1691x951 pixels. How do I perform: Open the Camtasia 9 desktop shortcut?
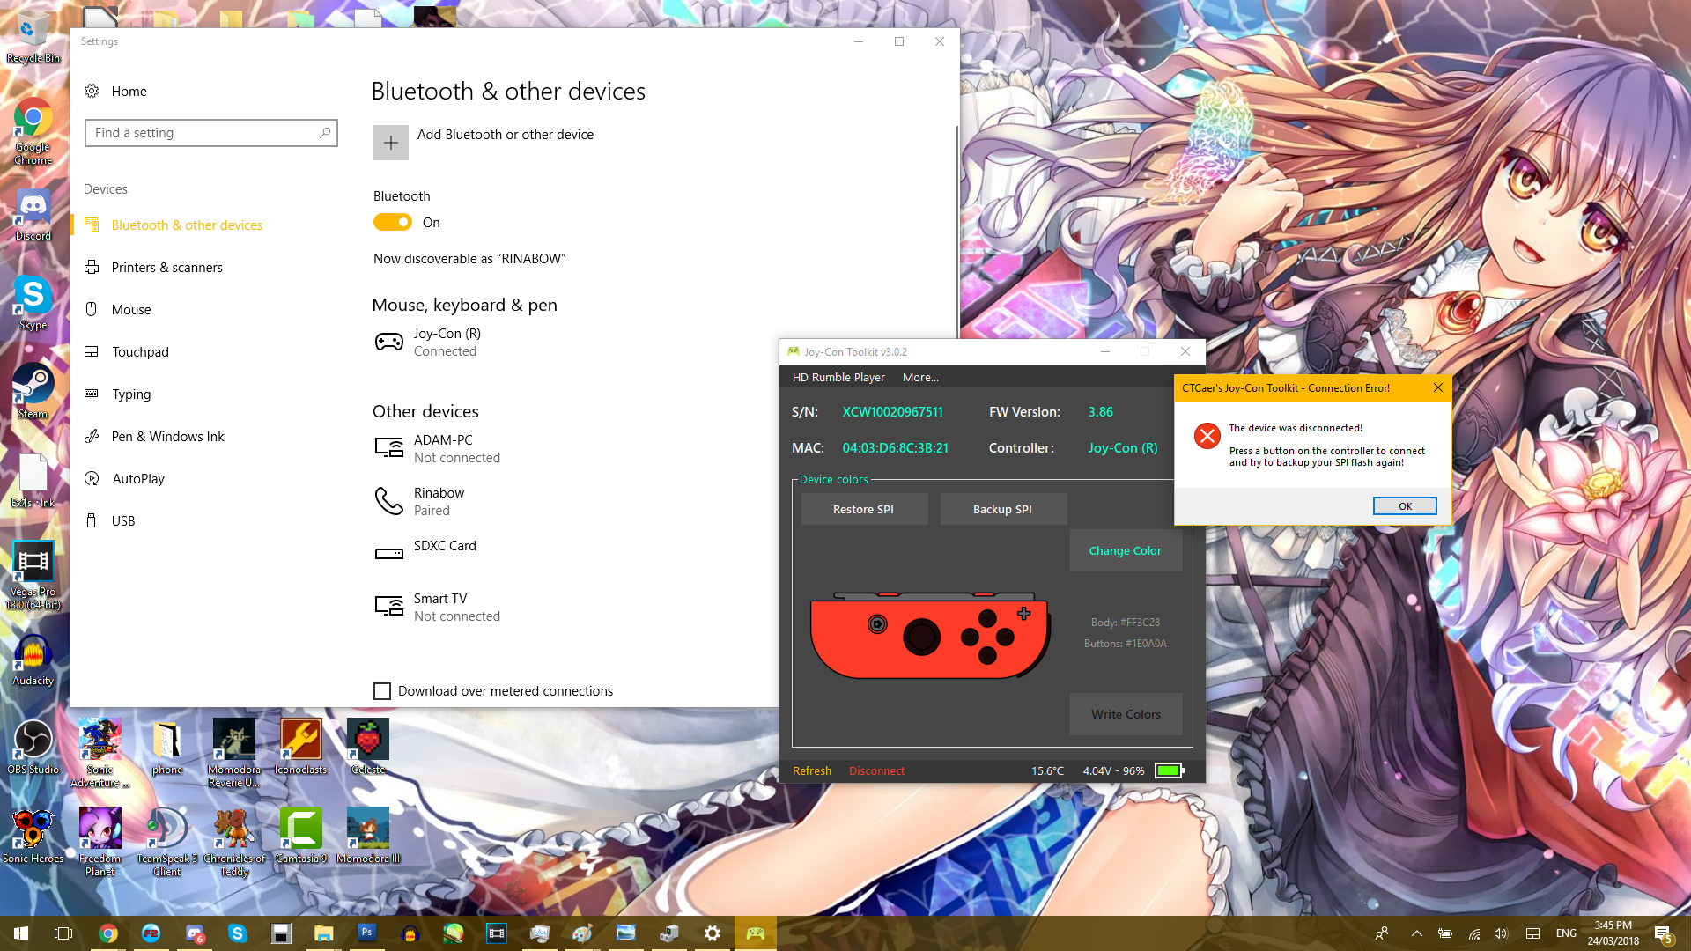coord(301,836)
